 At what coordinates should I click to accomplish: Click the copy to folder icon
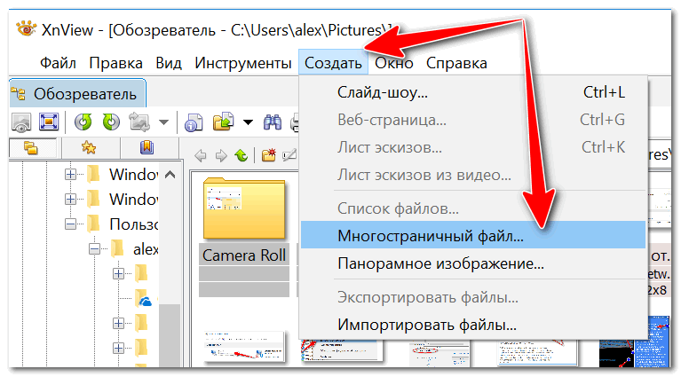coord(223,122)
